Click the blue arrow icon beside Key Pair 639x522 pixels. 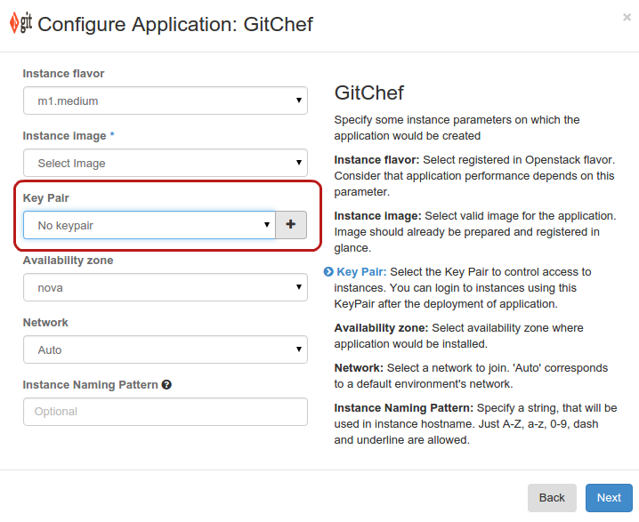pyautogui.click(x=328, y=272)
